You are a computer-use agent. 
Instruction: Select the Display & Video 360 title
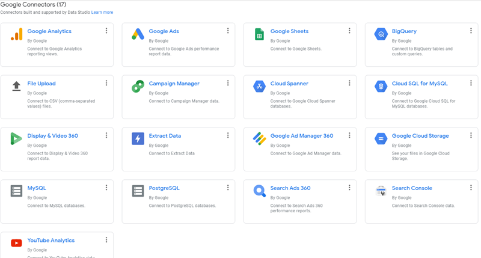pyautogui.click(x=53, y=136)
